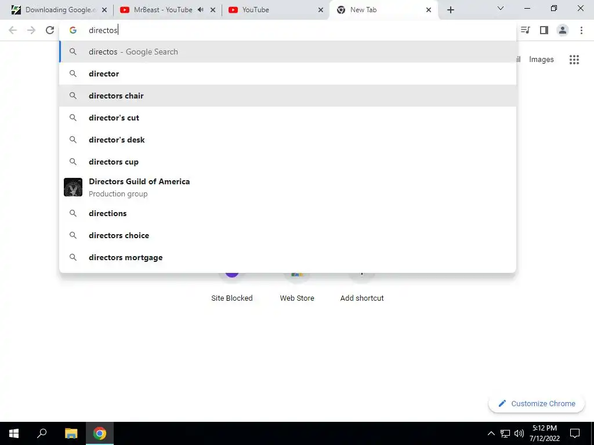Open the network status tray icon
The width and height of the screenshot is (594, 445).
click(x=505, y=433)
